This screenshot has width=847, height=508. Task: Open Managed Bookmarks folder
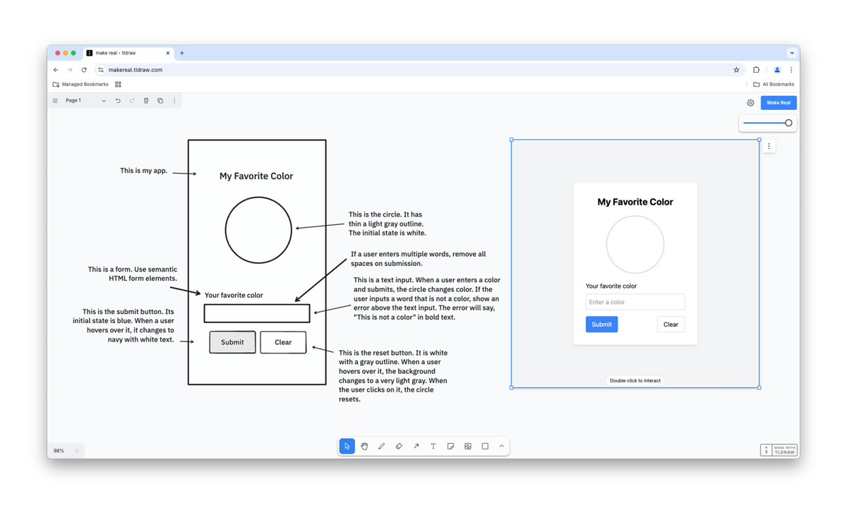pos(80,84)
